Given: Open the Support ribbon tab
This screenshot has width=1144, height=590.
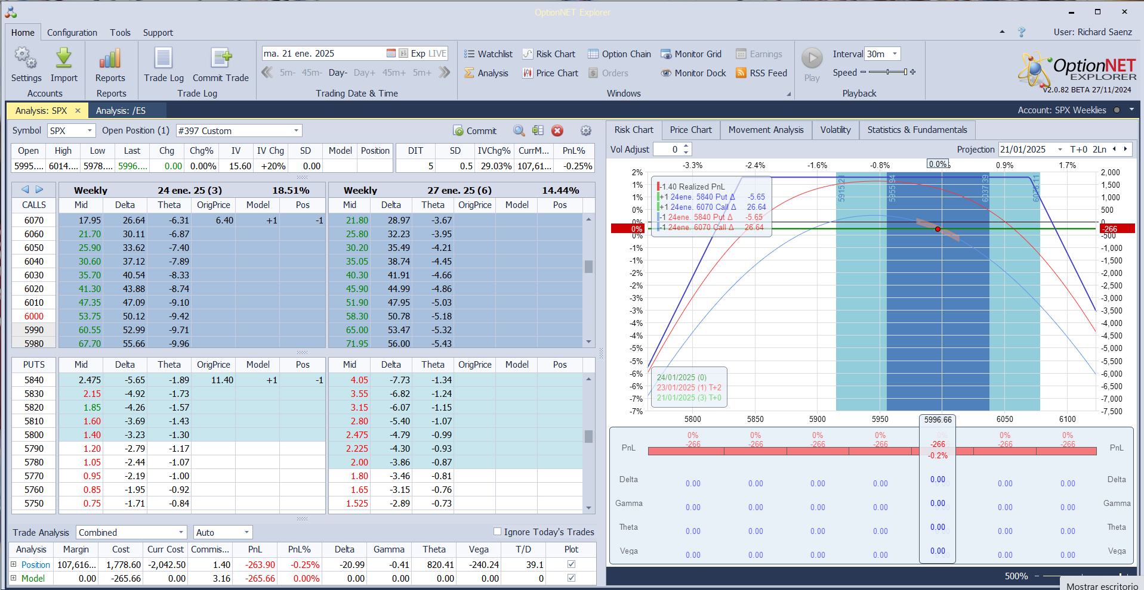Looking at the screenshot, I should (158, 33).
